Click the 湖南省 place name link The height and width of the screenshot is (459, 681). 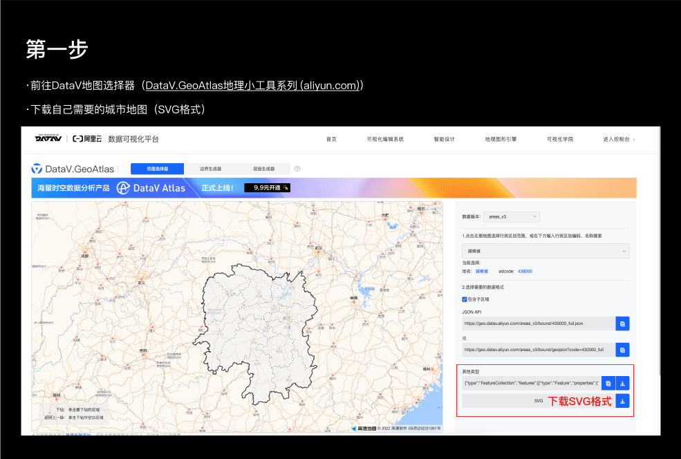coord(482,272)
